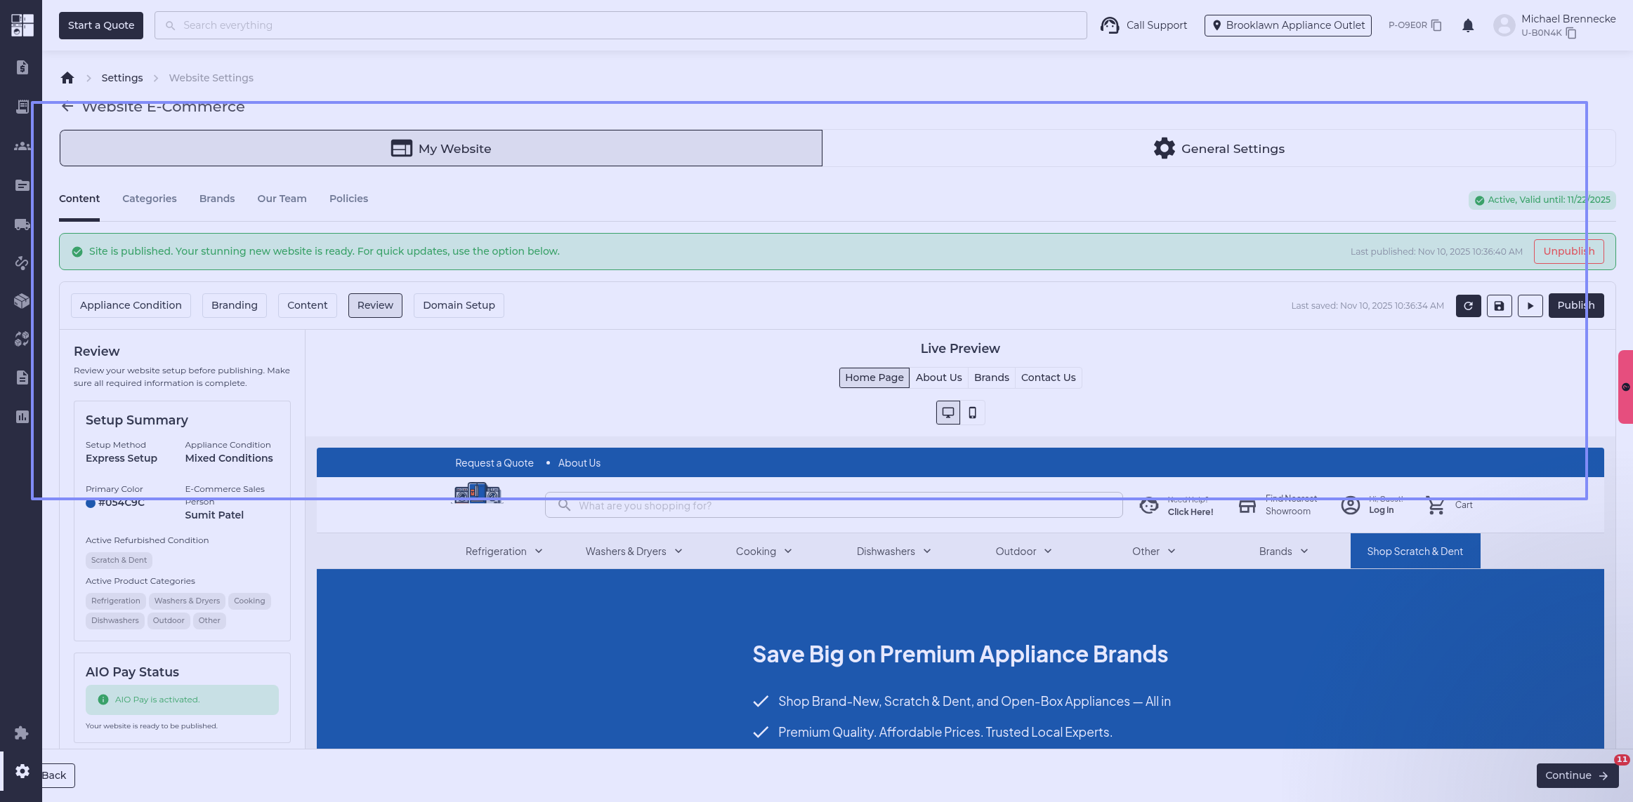Click the refresh preview icon button

[1468, 306]
